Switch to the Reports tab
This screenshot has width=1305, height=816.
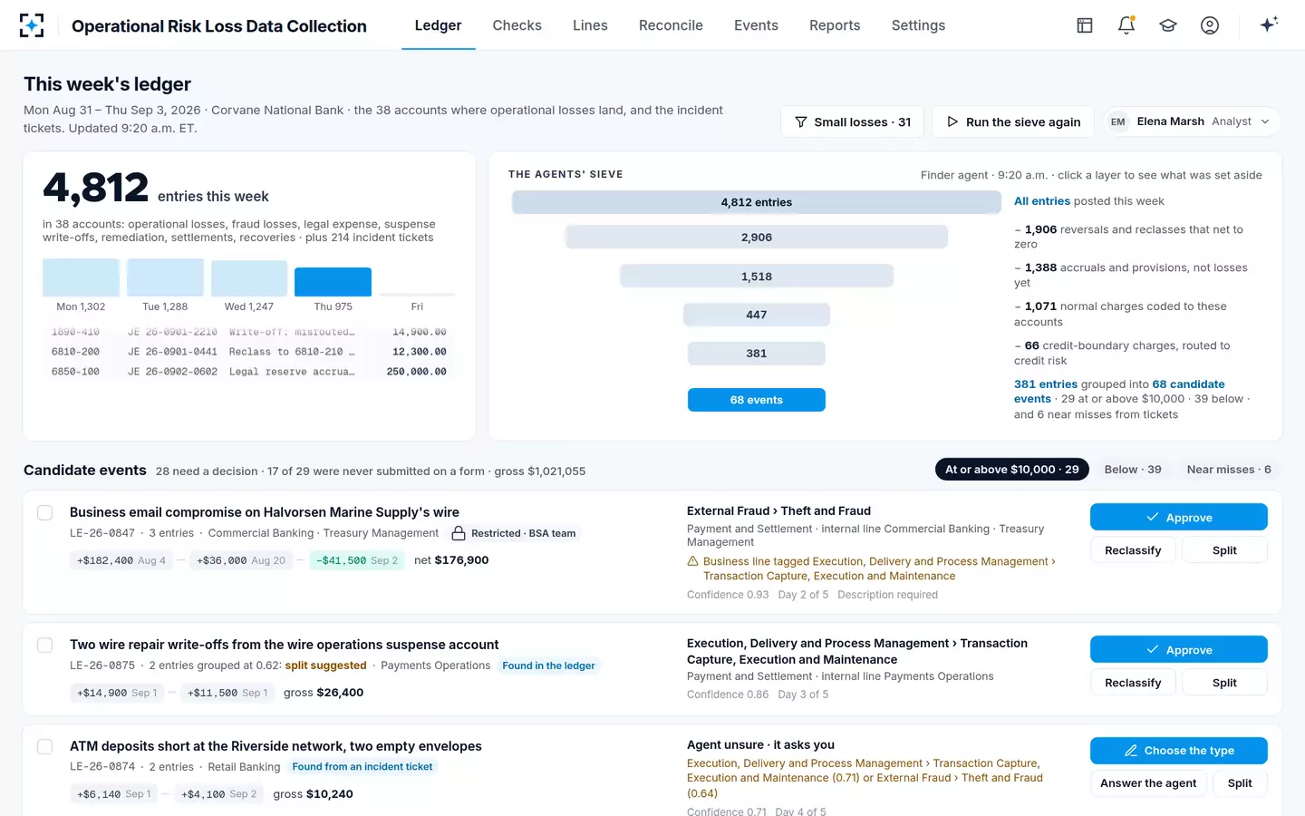point(835,25)
